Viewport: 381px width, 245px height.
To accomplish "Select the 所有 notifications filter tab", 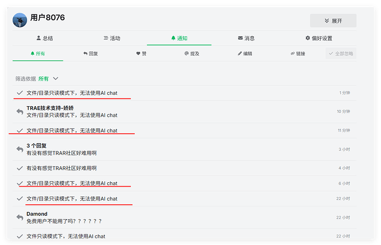I will pyautogui.click(x=38, y=53).
